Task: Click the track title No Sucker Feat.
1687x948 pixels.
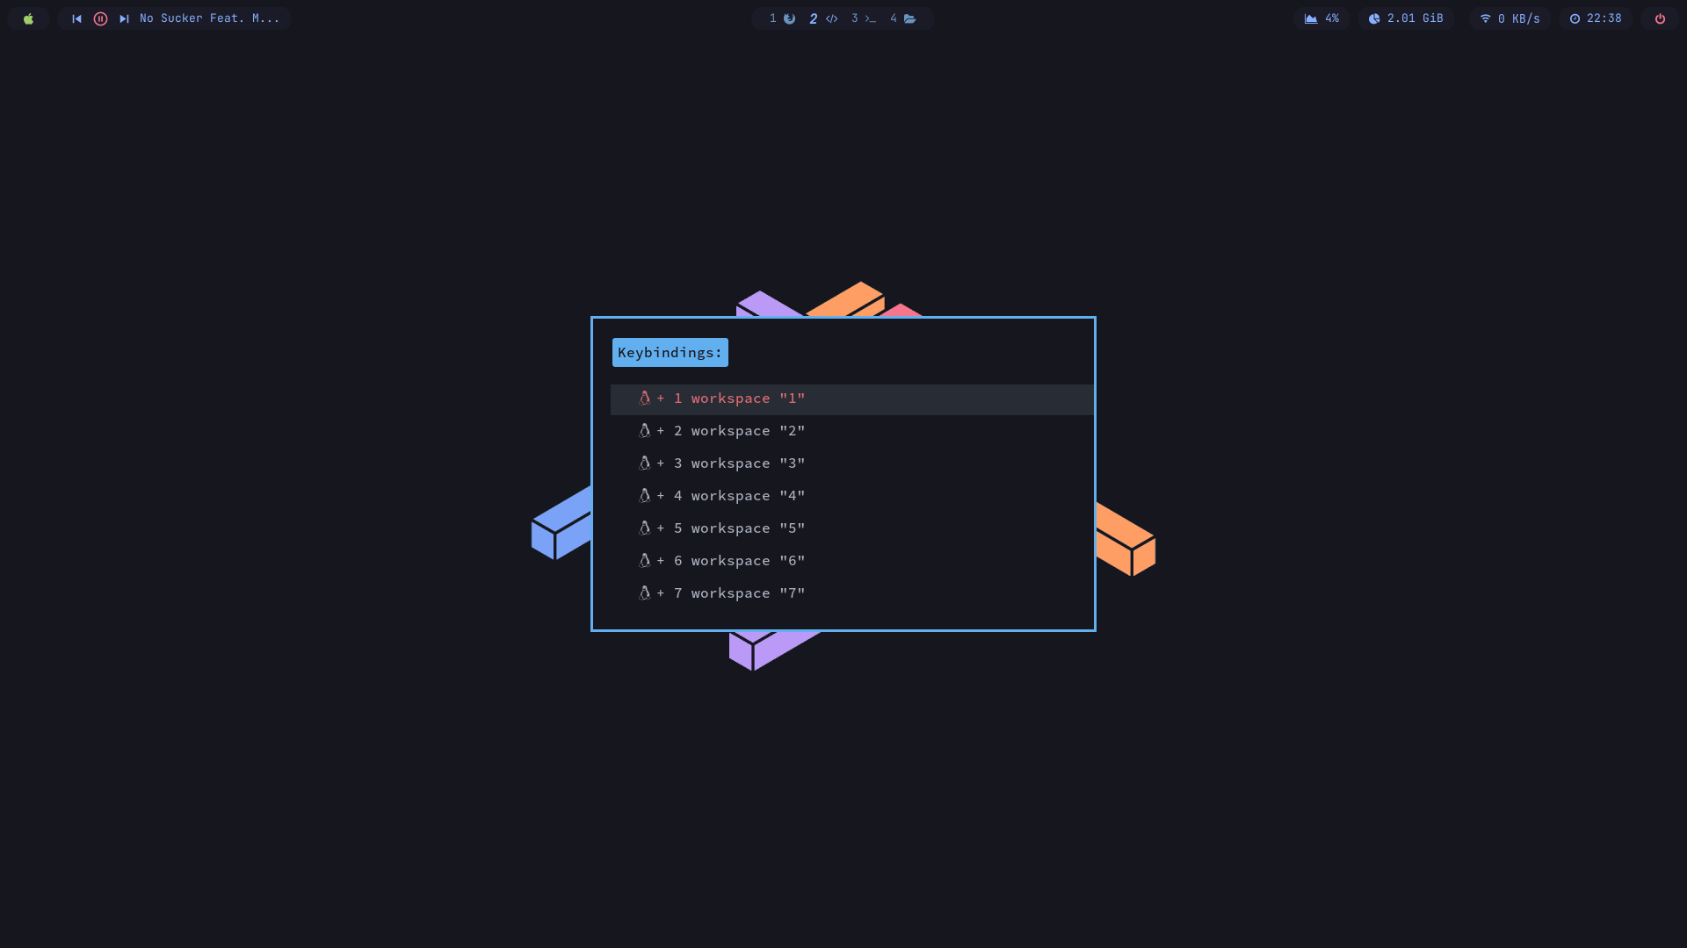Action: pos(209,18)
